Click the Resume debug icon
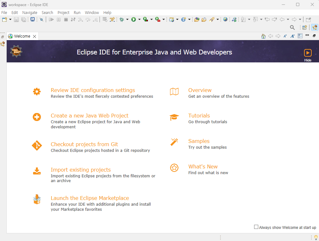 (x=51, y=19)
